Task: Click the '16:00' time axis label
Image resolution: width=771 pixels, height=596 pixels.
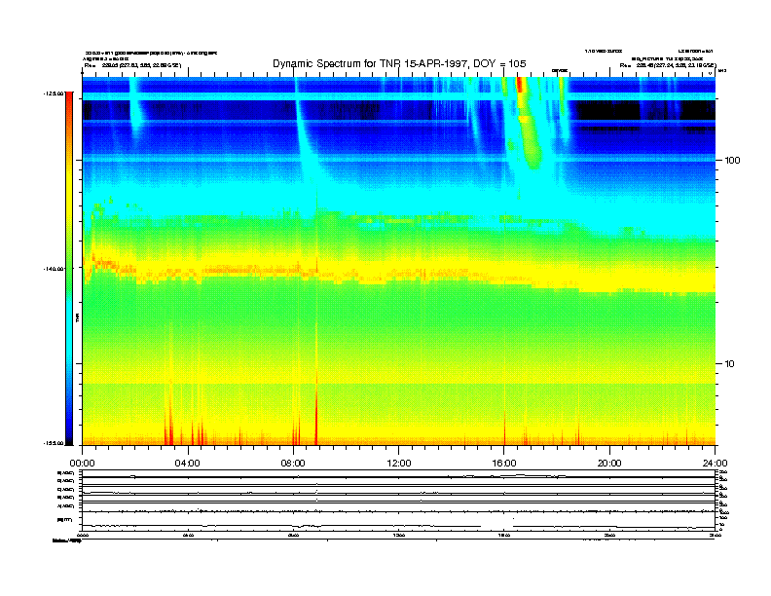Action: (504, 463)
